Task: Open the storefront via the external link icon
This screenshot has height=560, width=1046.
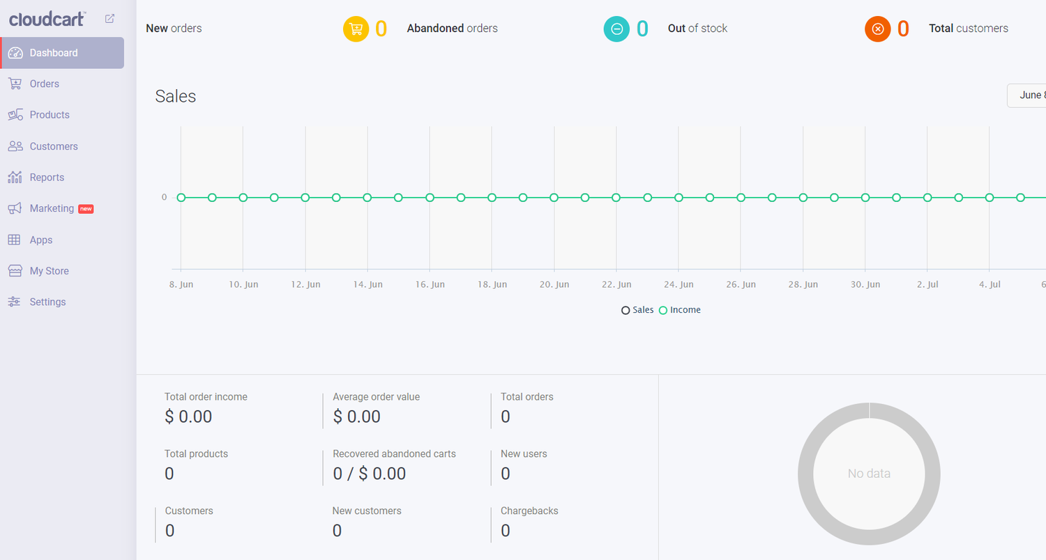Action: point(109,19)
